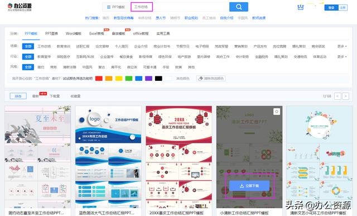Screen dimensions: 357x216
Task: Switch to the PPT模板 category tab
Action: [31, 33]
